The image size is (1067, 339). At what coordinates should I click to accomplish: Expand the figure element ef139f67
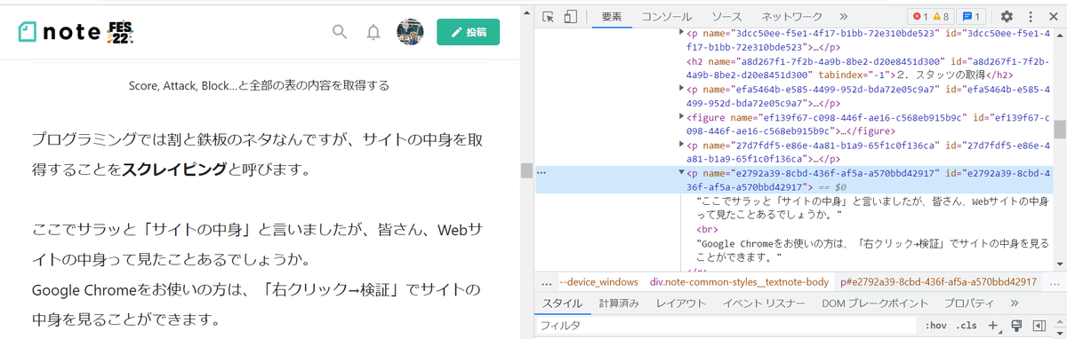(682, 116)
